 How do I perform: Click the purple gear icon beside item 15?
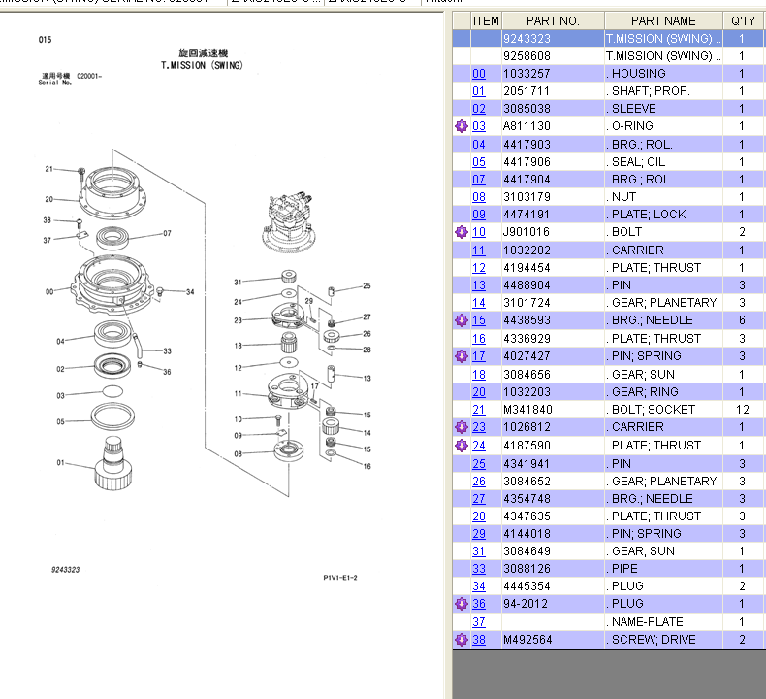(x=462, y=320)
